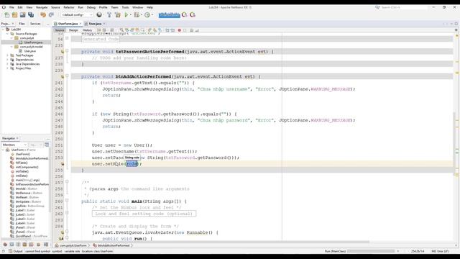Collapse the Source Packages node
The image size is (460, 259).
coord(8,34)
